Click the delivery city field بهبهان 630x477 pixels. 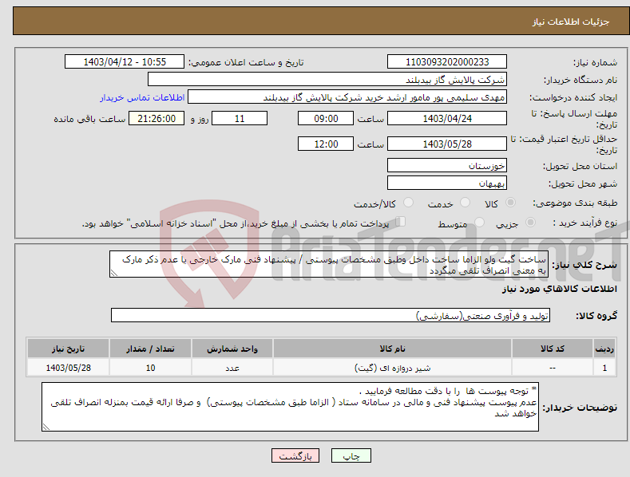click(447, 183)
